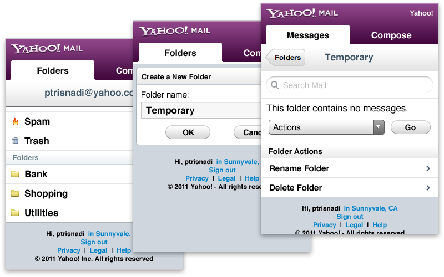Click Help link in the right window
The image size is (444, 277).
click(x=380, y=225)
